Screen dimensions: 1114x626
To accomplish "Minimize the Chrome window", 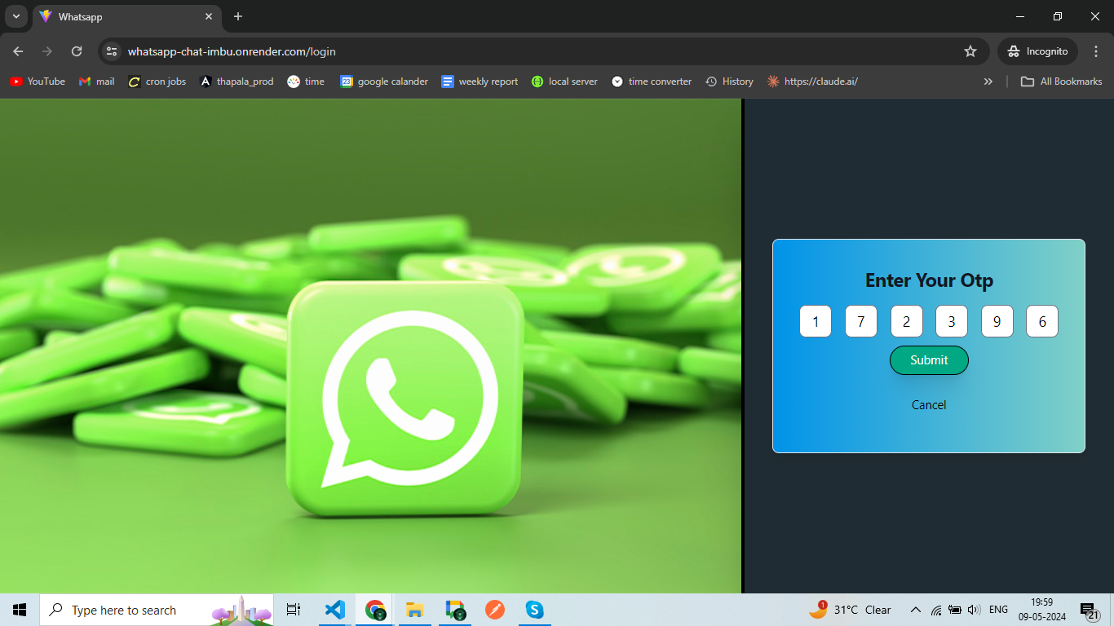I will [x=1020, y=16].
